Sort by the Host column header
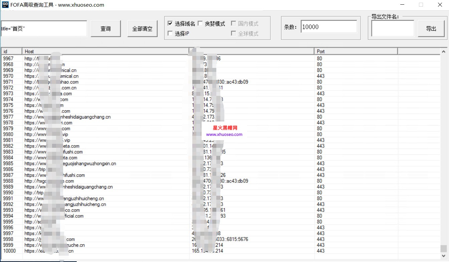The width and height of the screenshot is (449, 262). pyautogui.click(x=105, y=51)
